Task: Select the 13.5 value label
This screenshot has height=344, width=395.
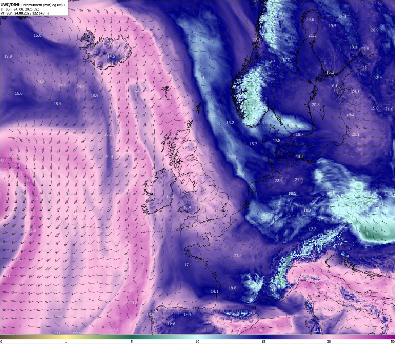Action: tap(300, 157)
